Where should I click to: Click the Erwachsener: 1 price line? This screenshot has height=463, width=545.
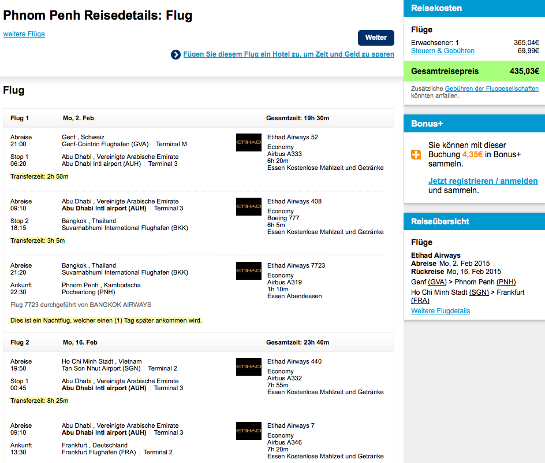475,42
